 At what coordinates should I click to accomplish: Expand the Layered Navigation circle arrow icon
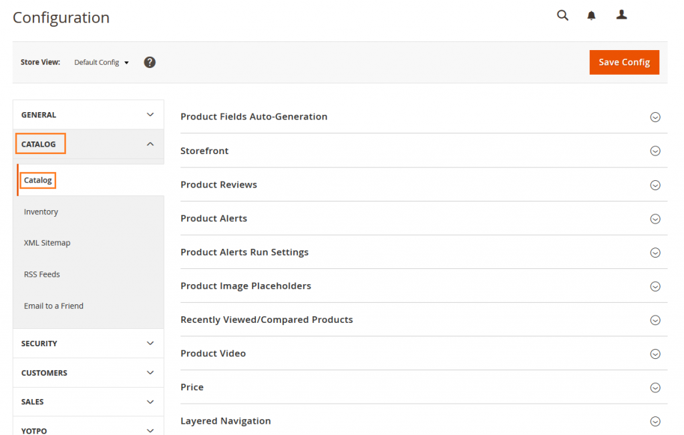(655, 422)
